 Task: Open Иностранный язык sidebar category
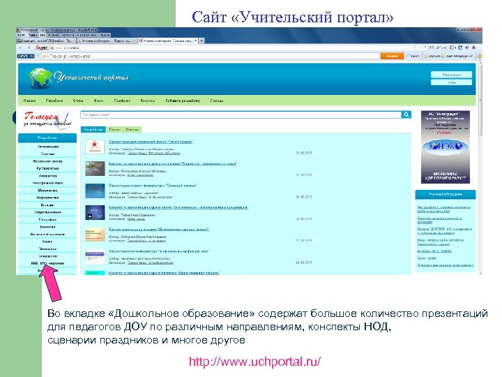pyautogui.click(x=47, y=183)
